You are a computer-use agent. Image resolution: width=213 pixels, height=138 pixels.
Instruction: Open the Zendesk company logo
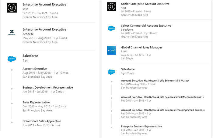tap(12, 33)
